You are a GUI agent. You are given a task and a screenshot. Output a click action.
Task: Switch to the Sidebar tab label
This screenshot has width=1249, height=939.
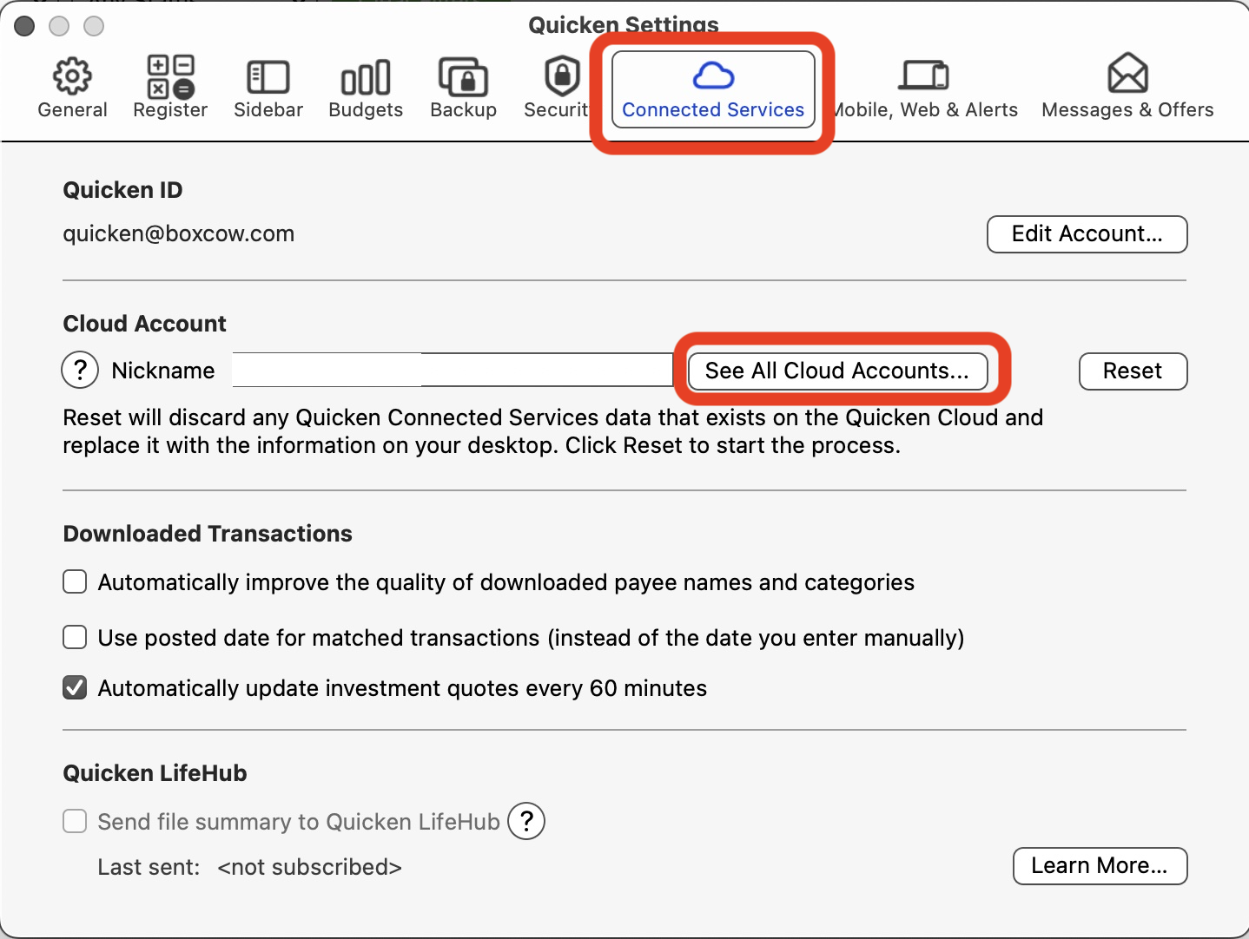point(268,110)
